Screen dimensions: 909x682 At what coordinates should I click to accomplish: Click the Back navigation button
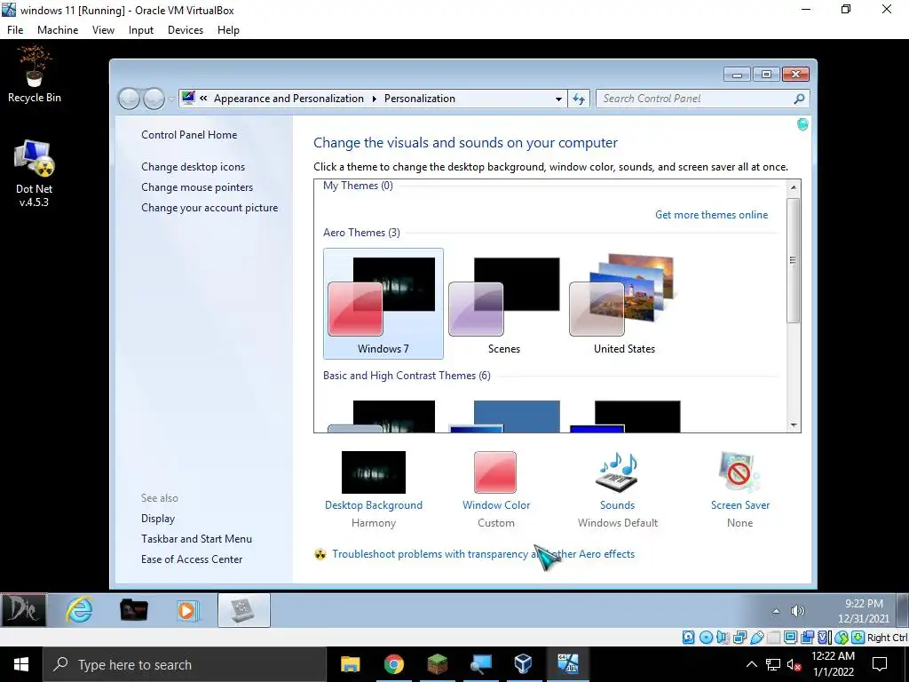point(129,99)
